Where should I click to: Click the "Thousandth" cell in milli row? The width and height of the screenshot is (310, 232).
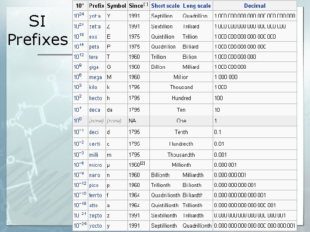181,155
